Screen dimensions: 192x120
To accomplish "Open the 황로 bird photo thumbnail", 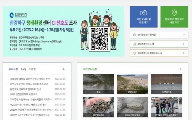I will point(98,84).
